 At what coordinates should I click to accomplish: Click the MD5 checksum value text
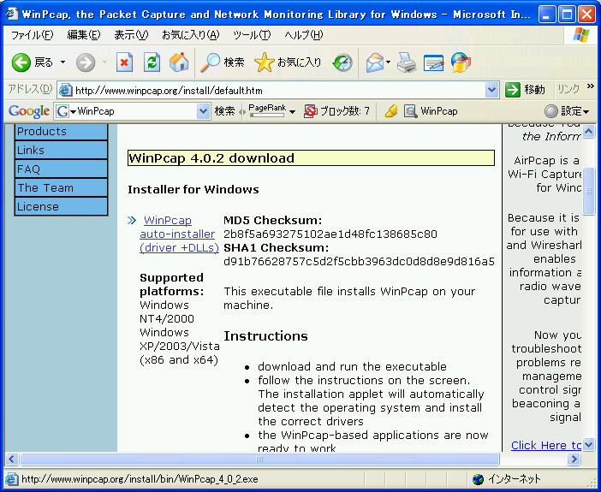click(330, 234)
